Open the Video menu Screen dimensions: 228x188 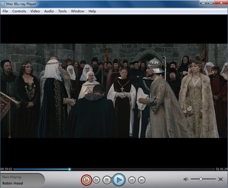(35, 11)
